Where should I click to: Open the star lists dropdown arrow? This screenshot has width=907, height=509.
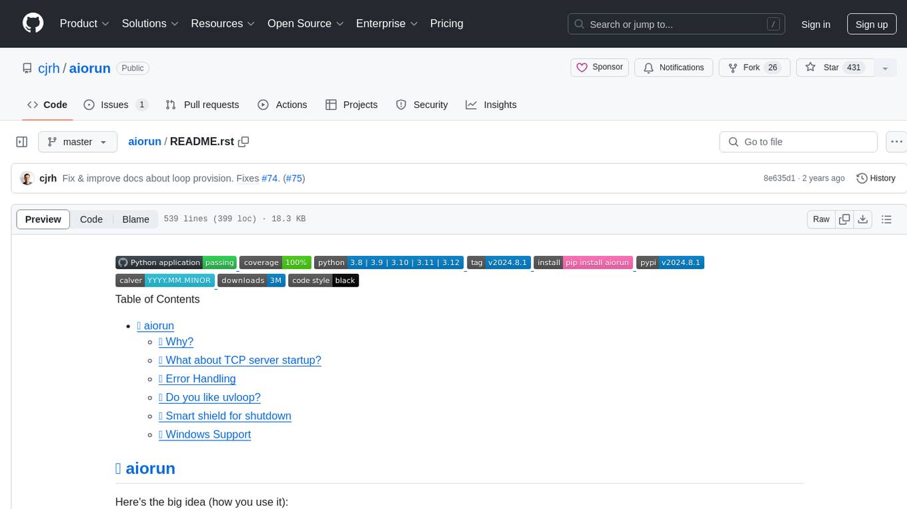(885, 67)
